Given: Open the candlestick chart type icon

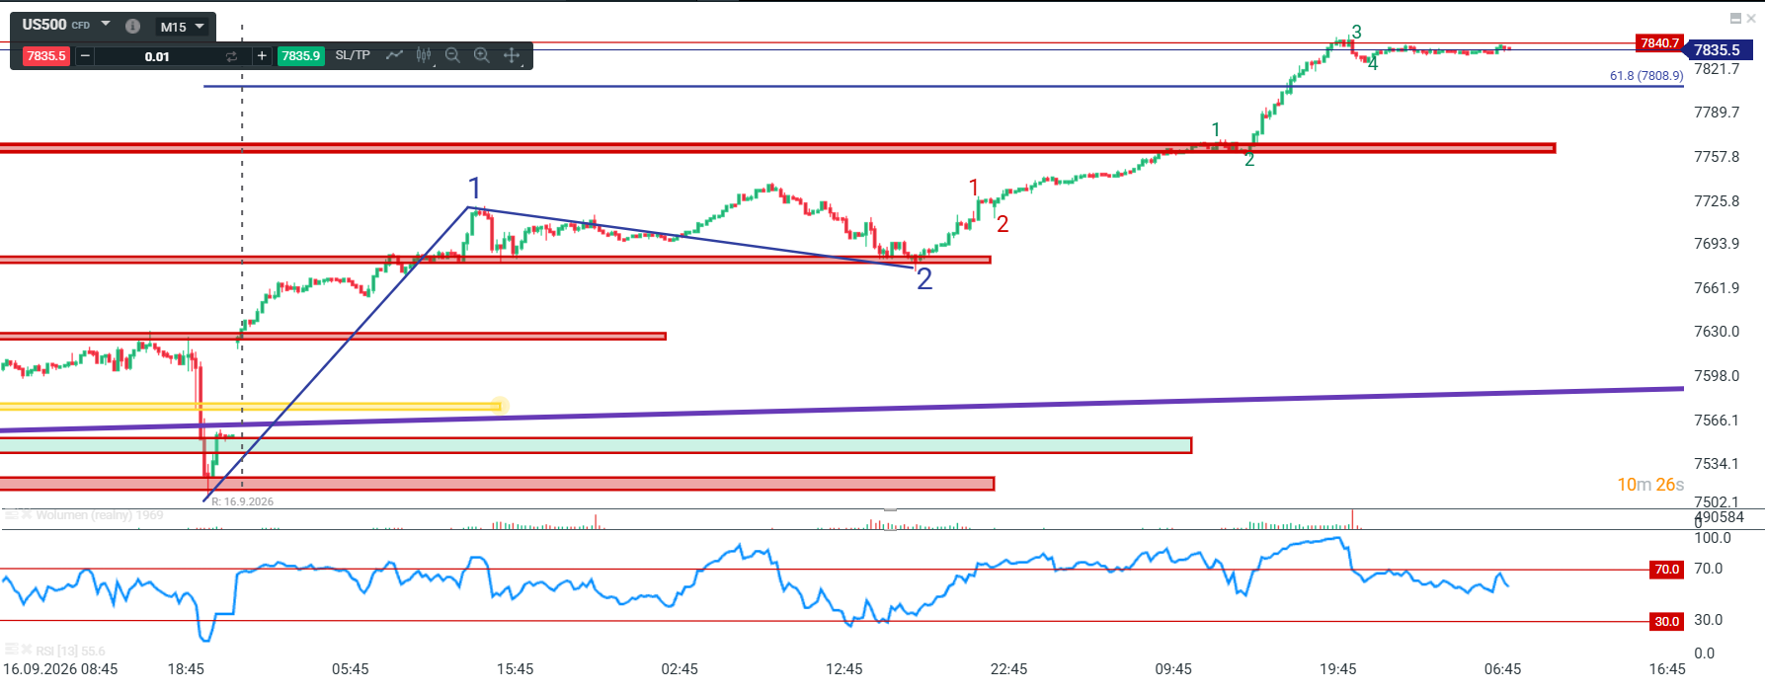Looking at the screenshot, I should click(424, 55).
